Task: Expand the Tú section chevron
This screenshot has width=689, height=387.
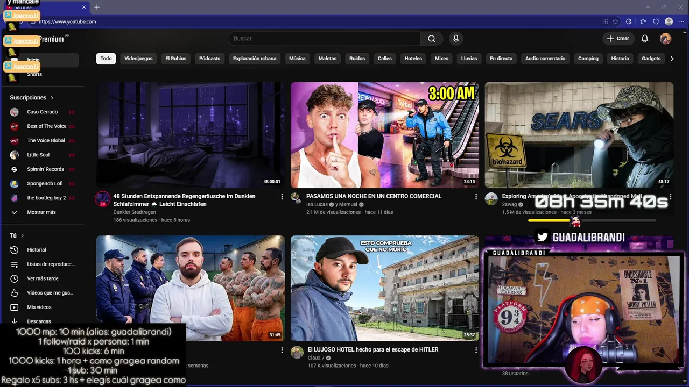Action: pyautogui.click(x=22, y=236)
